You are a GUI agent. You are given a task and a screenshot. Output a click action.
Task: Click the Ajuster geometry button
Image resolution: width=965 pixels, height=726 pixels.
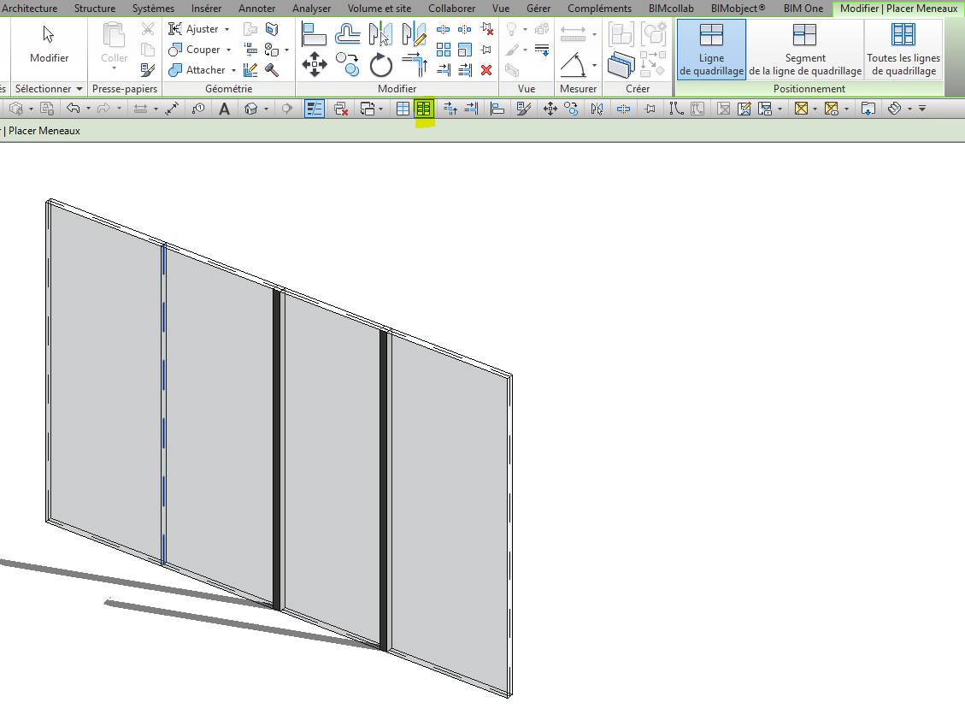(194, 29)
